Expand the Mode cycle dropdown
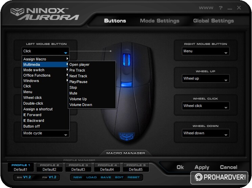Image resolution: width=252 pixels, height=188 pixels. (x=45, y=133)
